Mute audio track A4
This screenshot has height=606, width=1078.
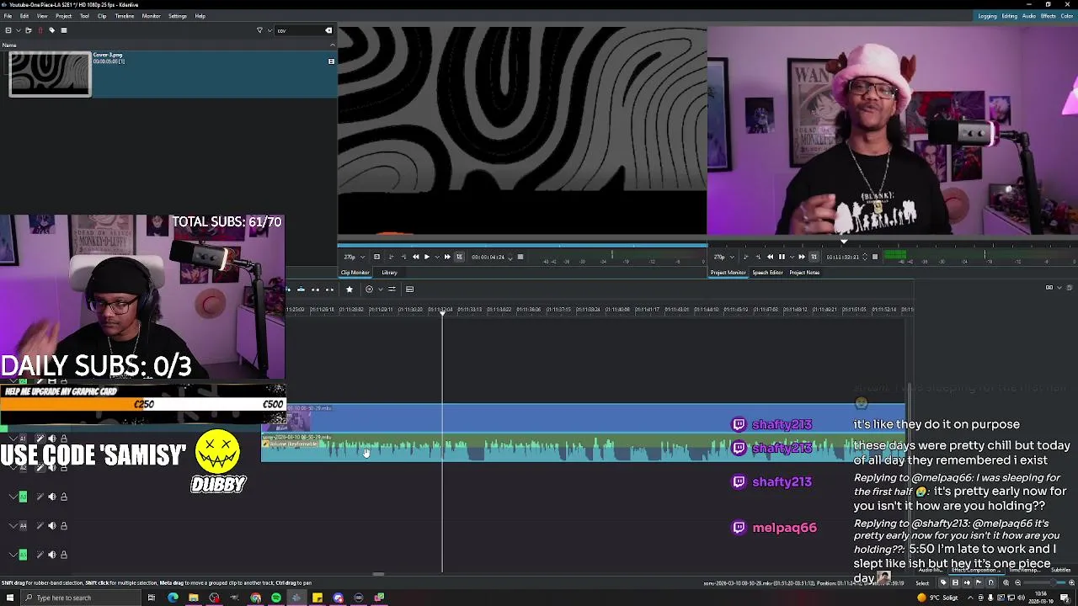coord(51,525)
